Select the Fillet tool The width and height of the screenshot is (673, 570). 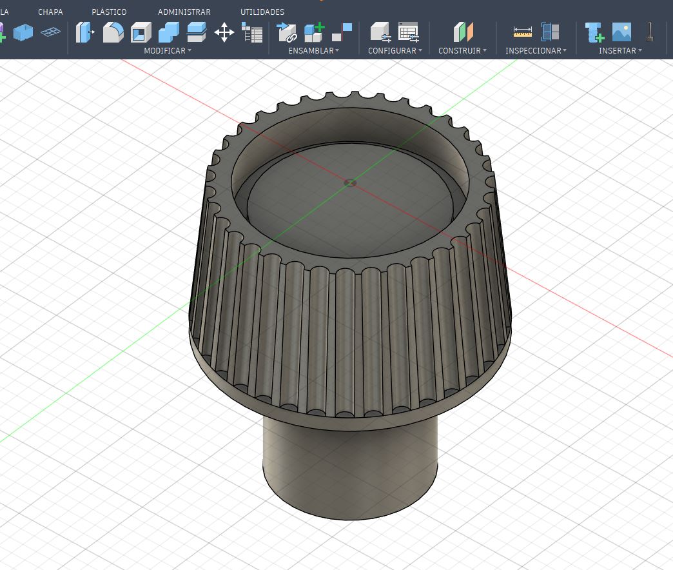click(x=113, y=32)
